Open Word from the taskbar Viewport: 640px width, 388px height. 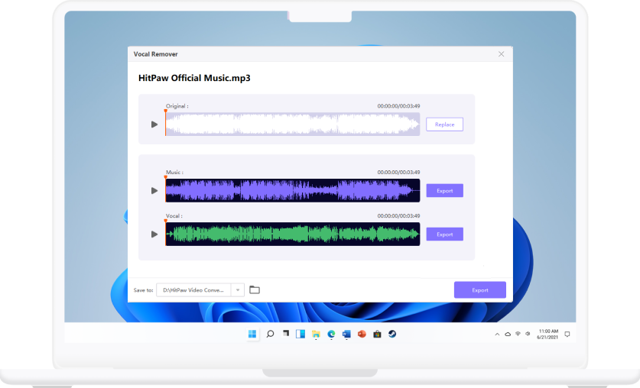coord(346,335)
